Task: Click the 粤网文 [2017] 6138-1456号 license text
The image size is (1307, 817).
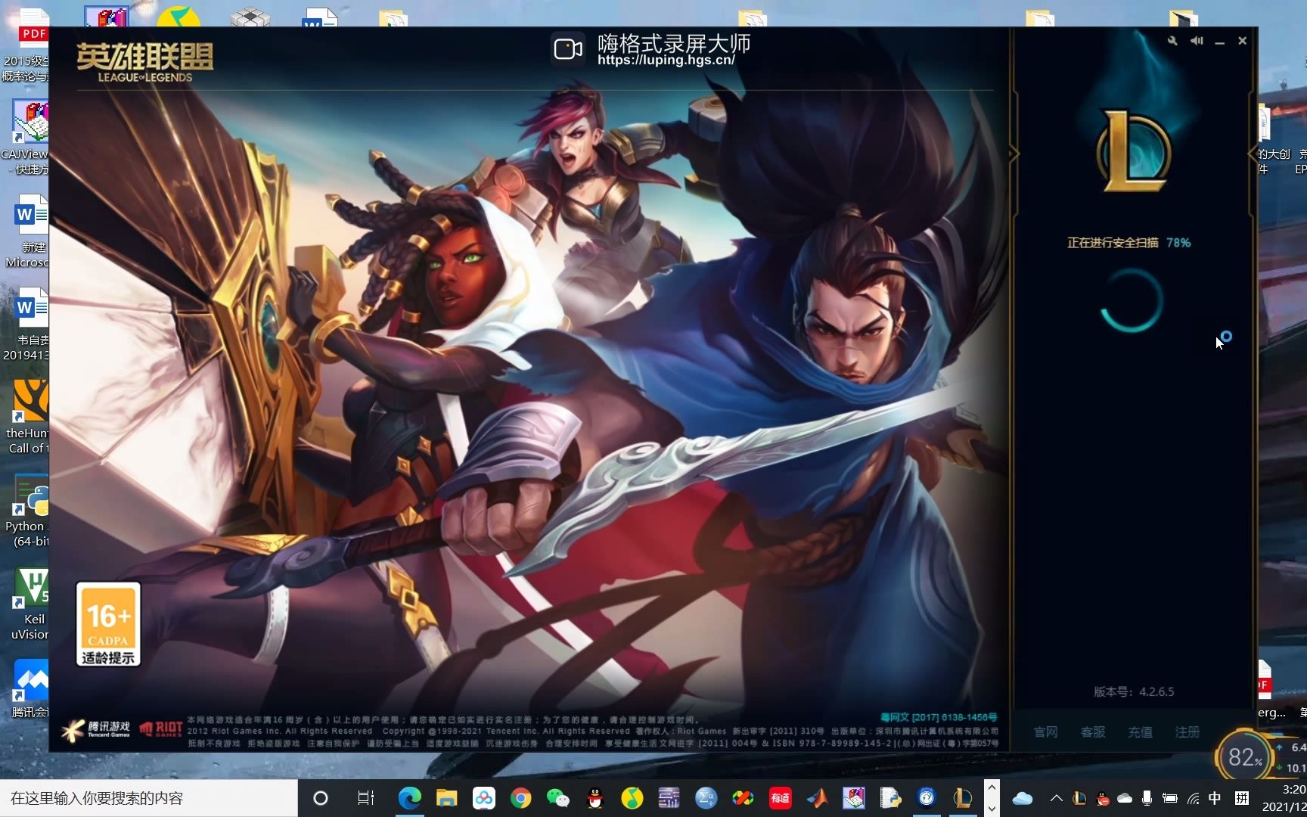Action: (x=939, y=717)
